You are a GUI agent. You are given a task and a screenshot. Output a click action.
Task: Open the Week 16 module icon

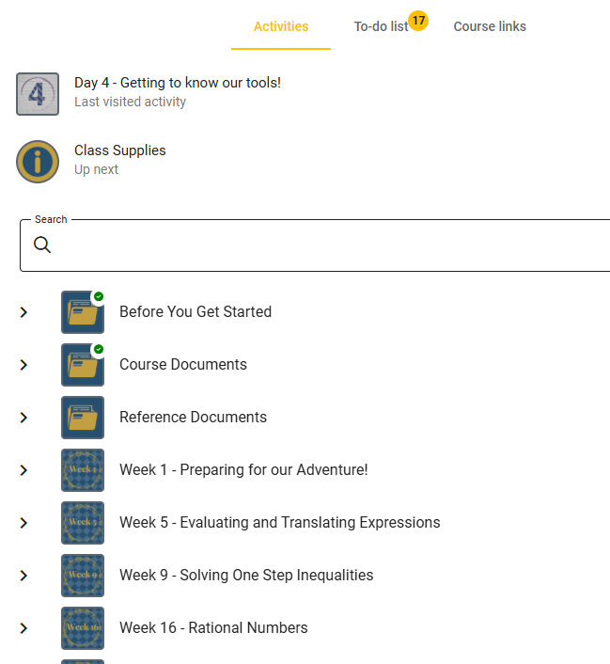83,628
